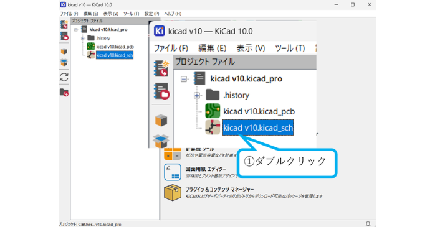Click the KiCad logo in the window title bar
The height and width of the screenshot is (227, 435).
pyautogui.click(x=63, y=5)
